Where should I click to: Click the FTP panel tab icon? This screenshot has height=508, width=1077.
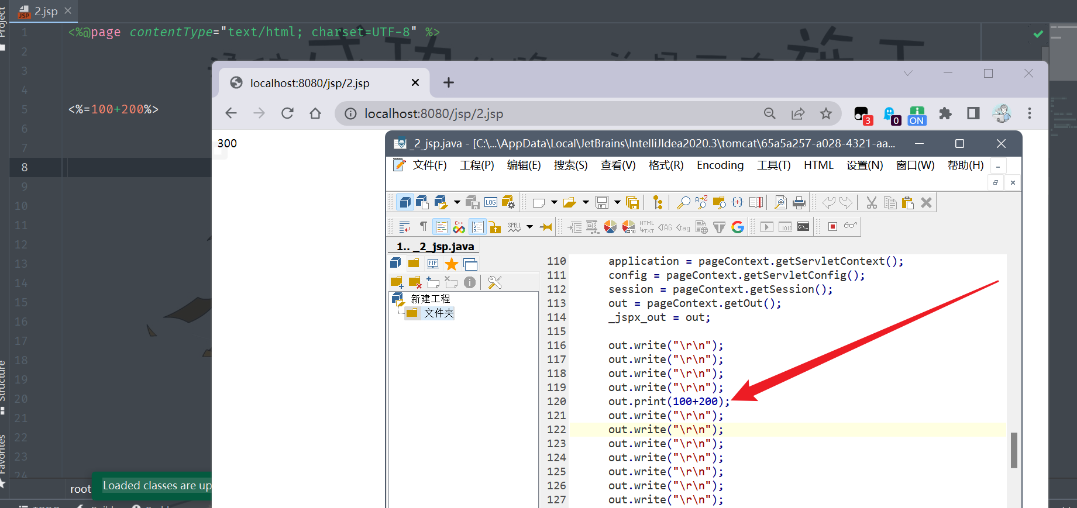point(433,264)
